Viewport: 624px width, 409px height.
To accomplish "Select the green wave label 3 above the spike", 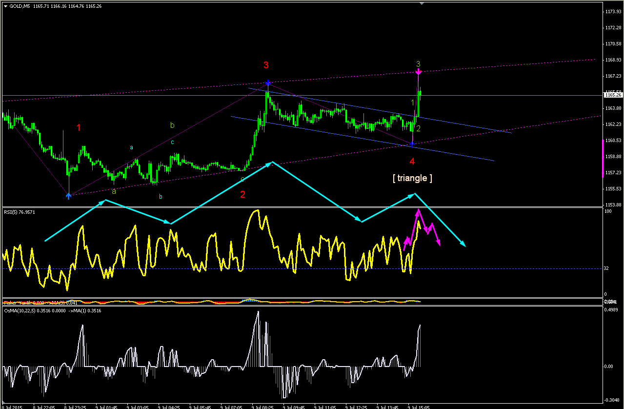I will click(x=418, y=64).
